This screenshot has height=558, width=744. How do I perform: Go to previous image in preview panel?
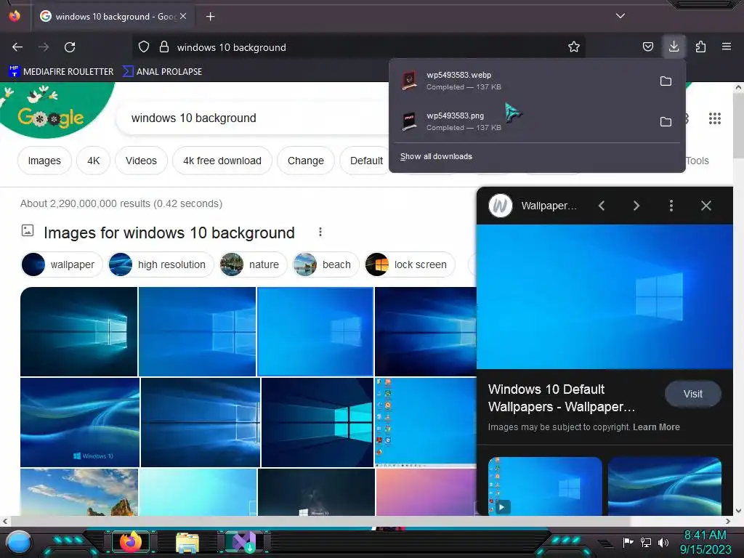click(602, 206)
